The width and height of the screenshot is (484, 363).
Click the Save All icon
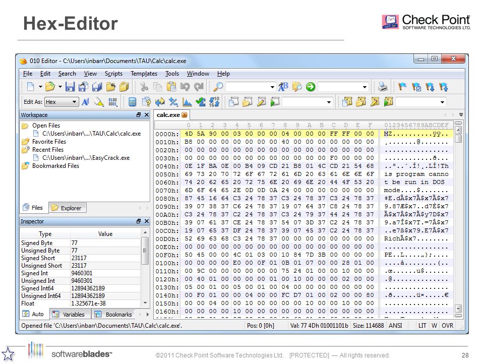(97, 87)
